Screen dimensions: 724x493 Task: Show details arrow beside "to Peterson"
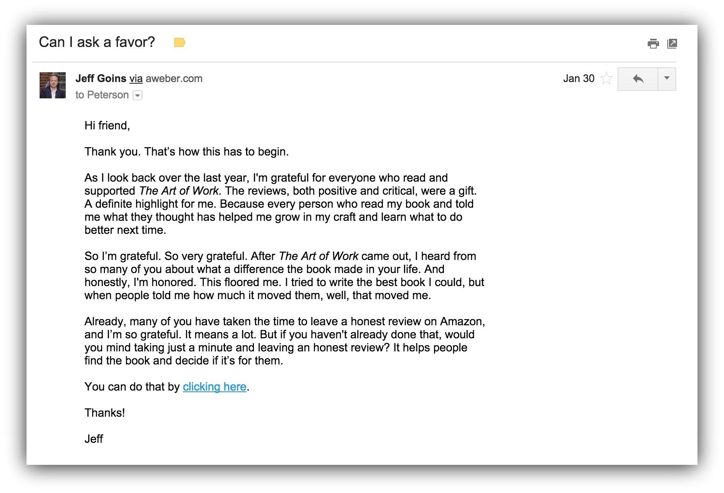tap(138, 95)
